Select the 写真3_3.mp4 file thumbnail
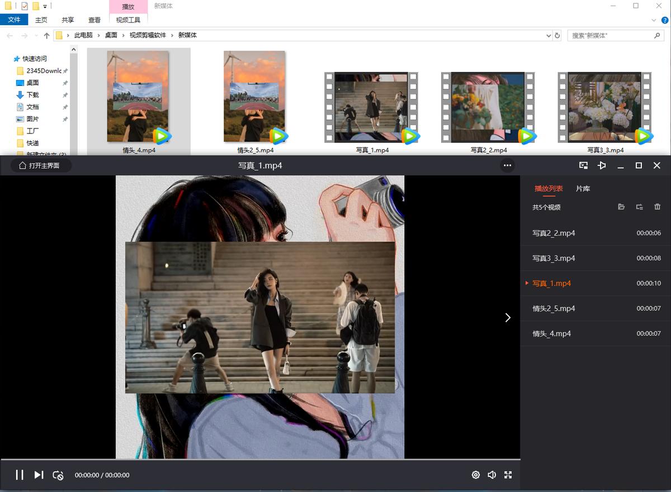 click(605, 107)
